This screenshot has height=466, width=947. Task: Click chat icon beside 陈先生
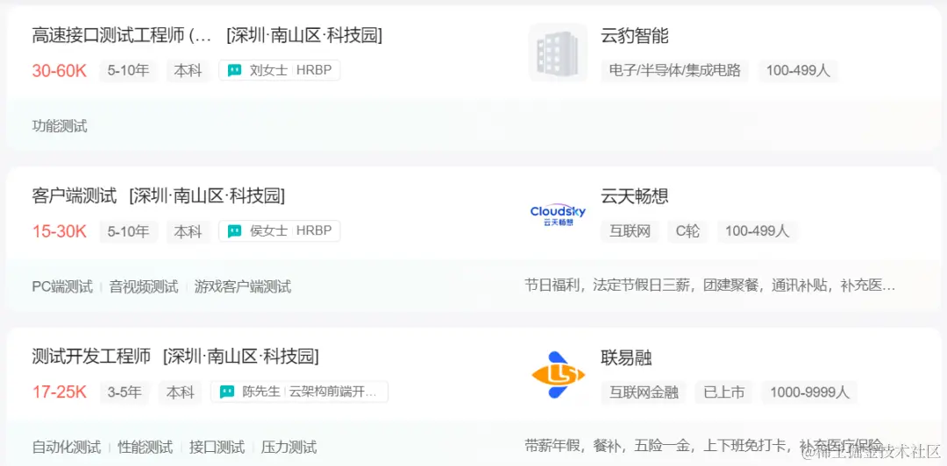(226, 392)
